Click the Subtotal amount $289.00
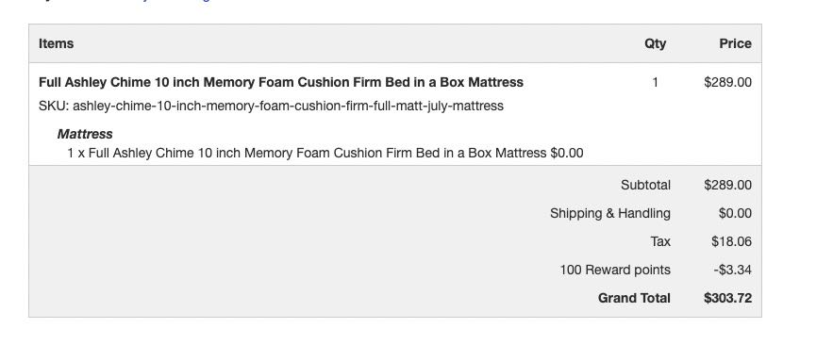 pyautogui.click(x=727, y=185)
